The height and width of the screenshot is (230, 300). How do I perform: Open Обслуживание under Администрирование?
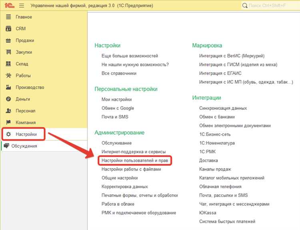[x=116, y=143]
